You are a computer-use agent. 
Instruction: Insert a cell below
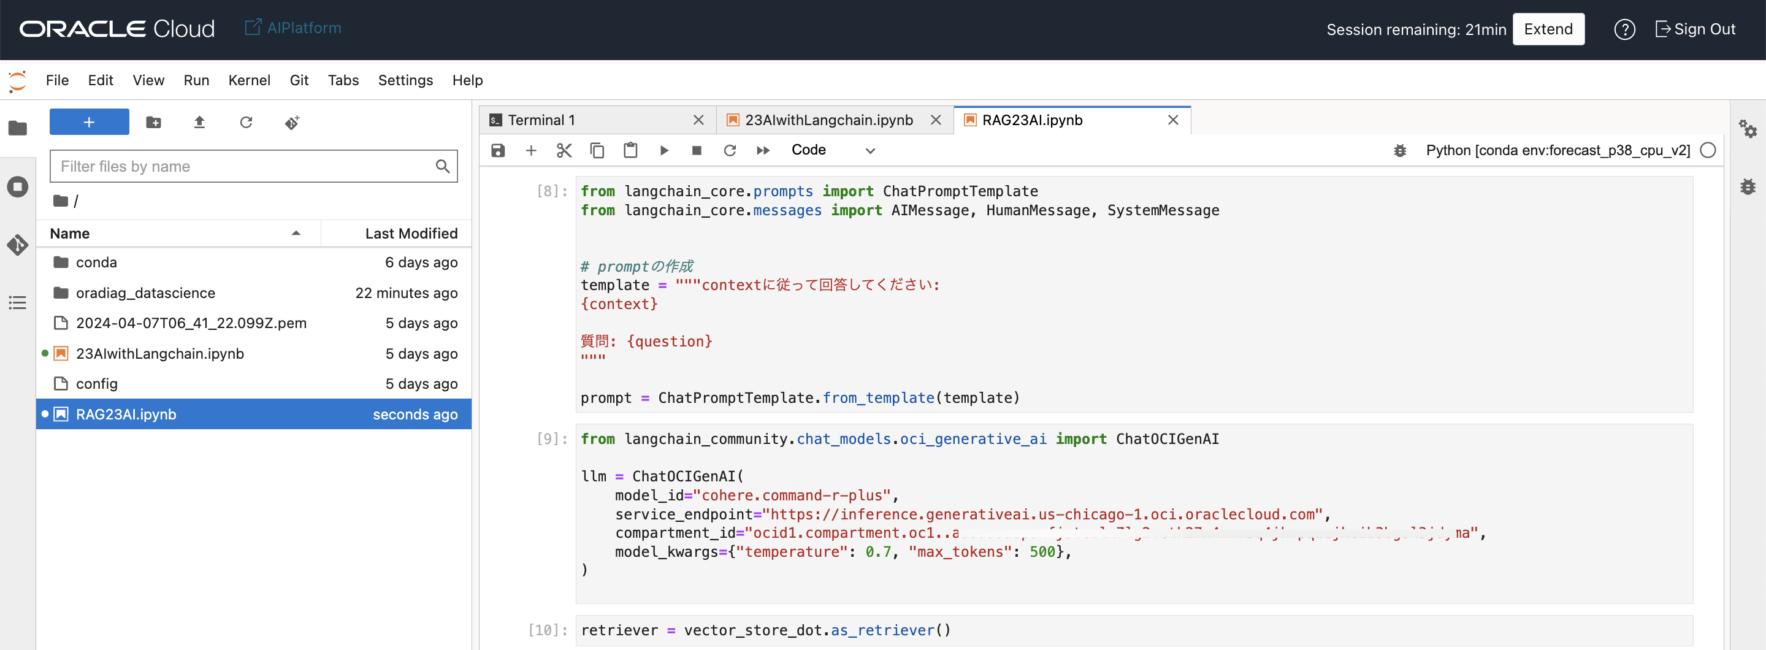pyautogui.click(x=531, y=150)
